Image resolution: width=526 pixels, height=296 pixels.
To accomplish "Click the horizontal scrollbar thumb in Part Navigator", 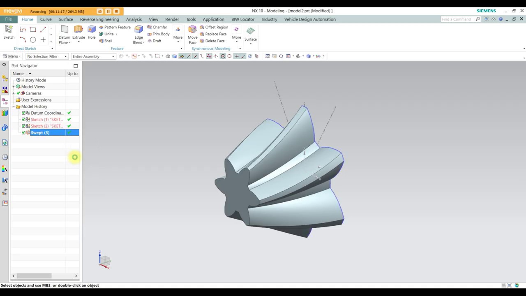I will [x=34, y=276].
